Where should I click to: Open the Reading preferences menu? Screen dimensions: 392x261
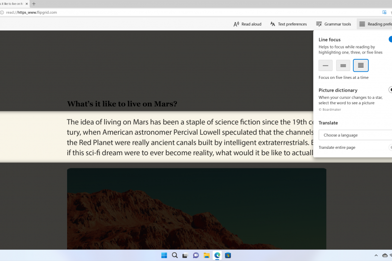[x=375, y=24]
